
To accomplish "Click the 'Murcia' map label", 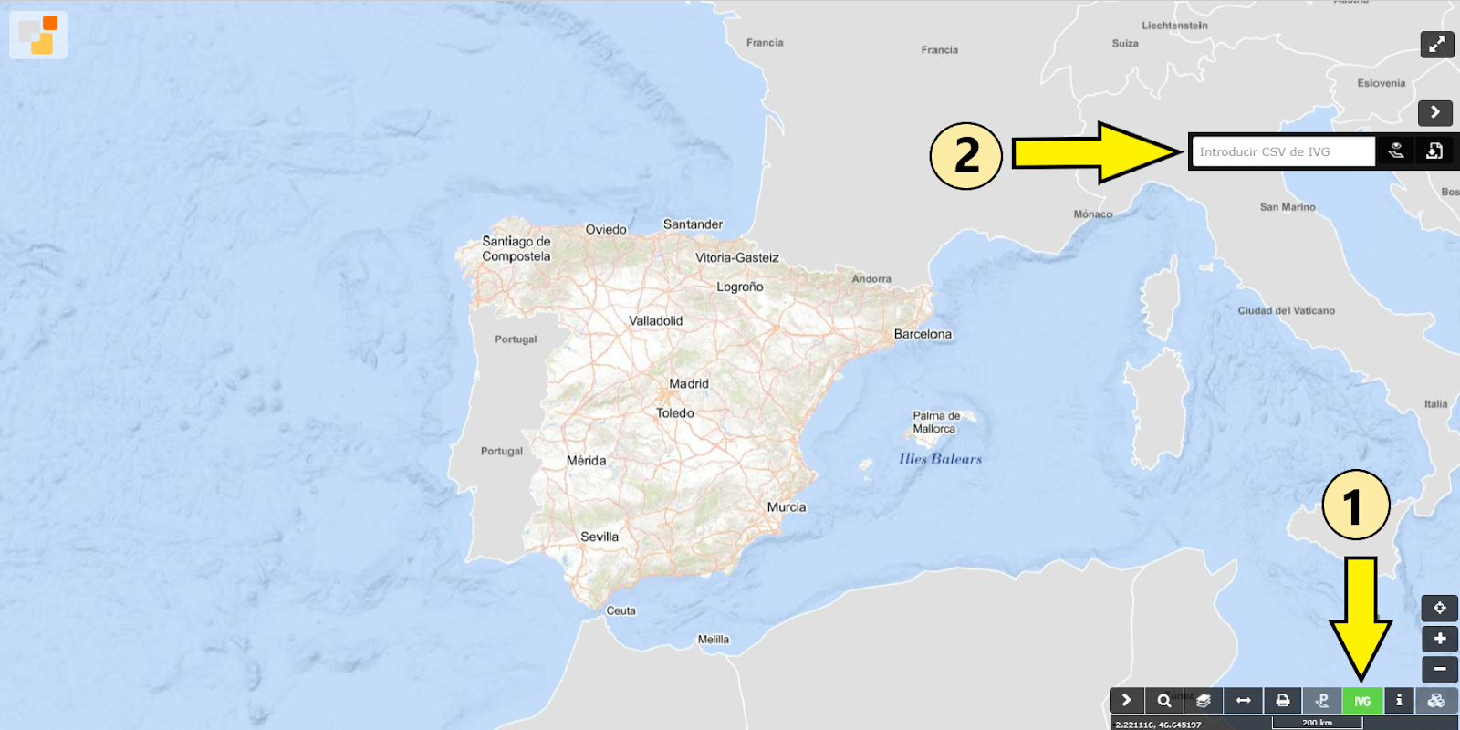I will tap(787, 507).
